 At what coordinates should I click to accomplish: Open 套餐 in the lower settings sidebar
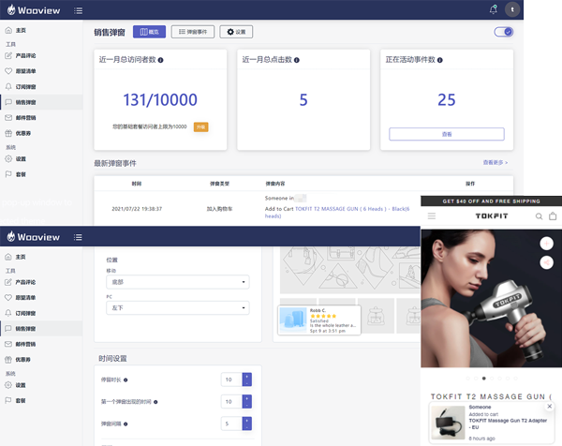click(15, 400)
